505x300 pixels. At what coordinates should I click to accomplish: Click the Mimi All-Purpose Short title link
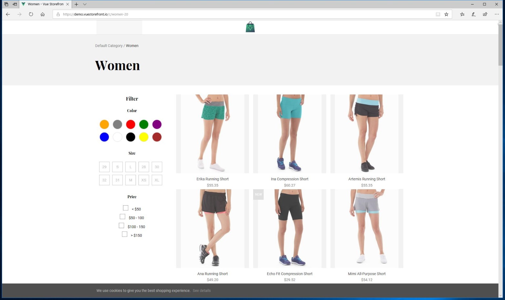click(x=367, y=274)
